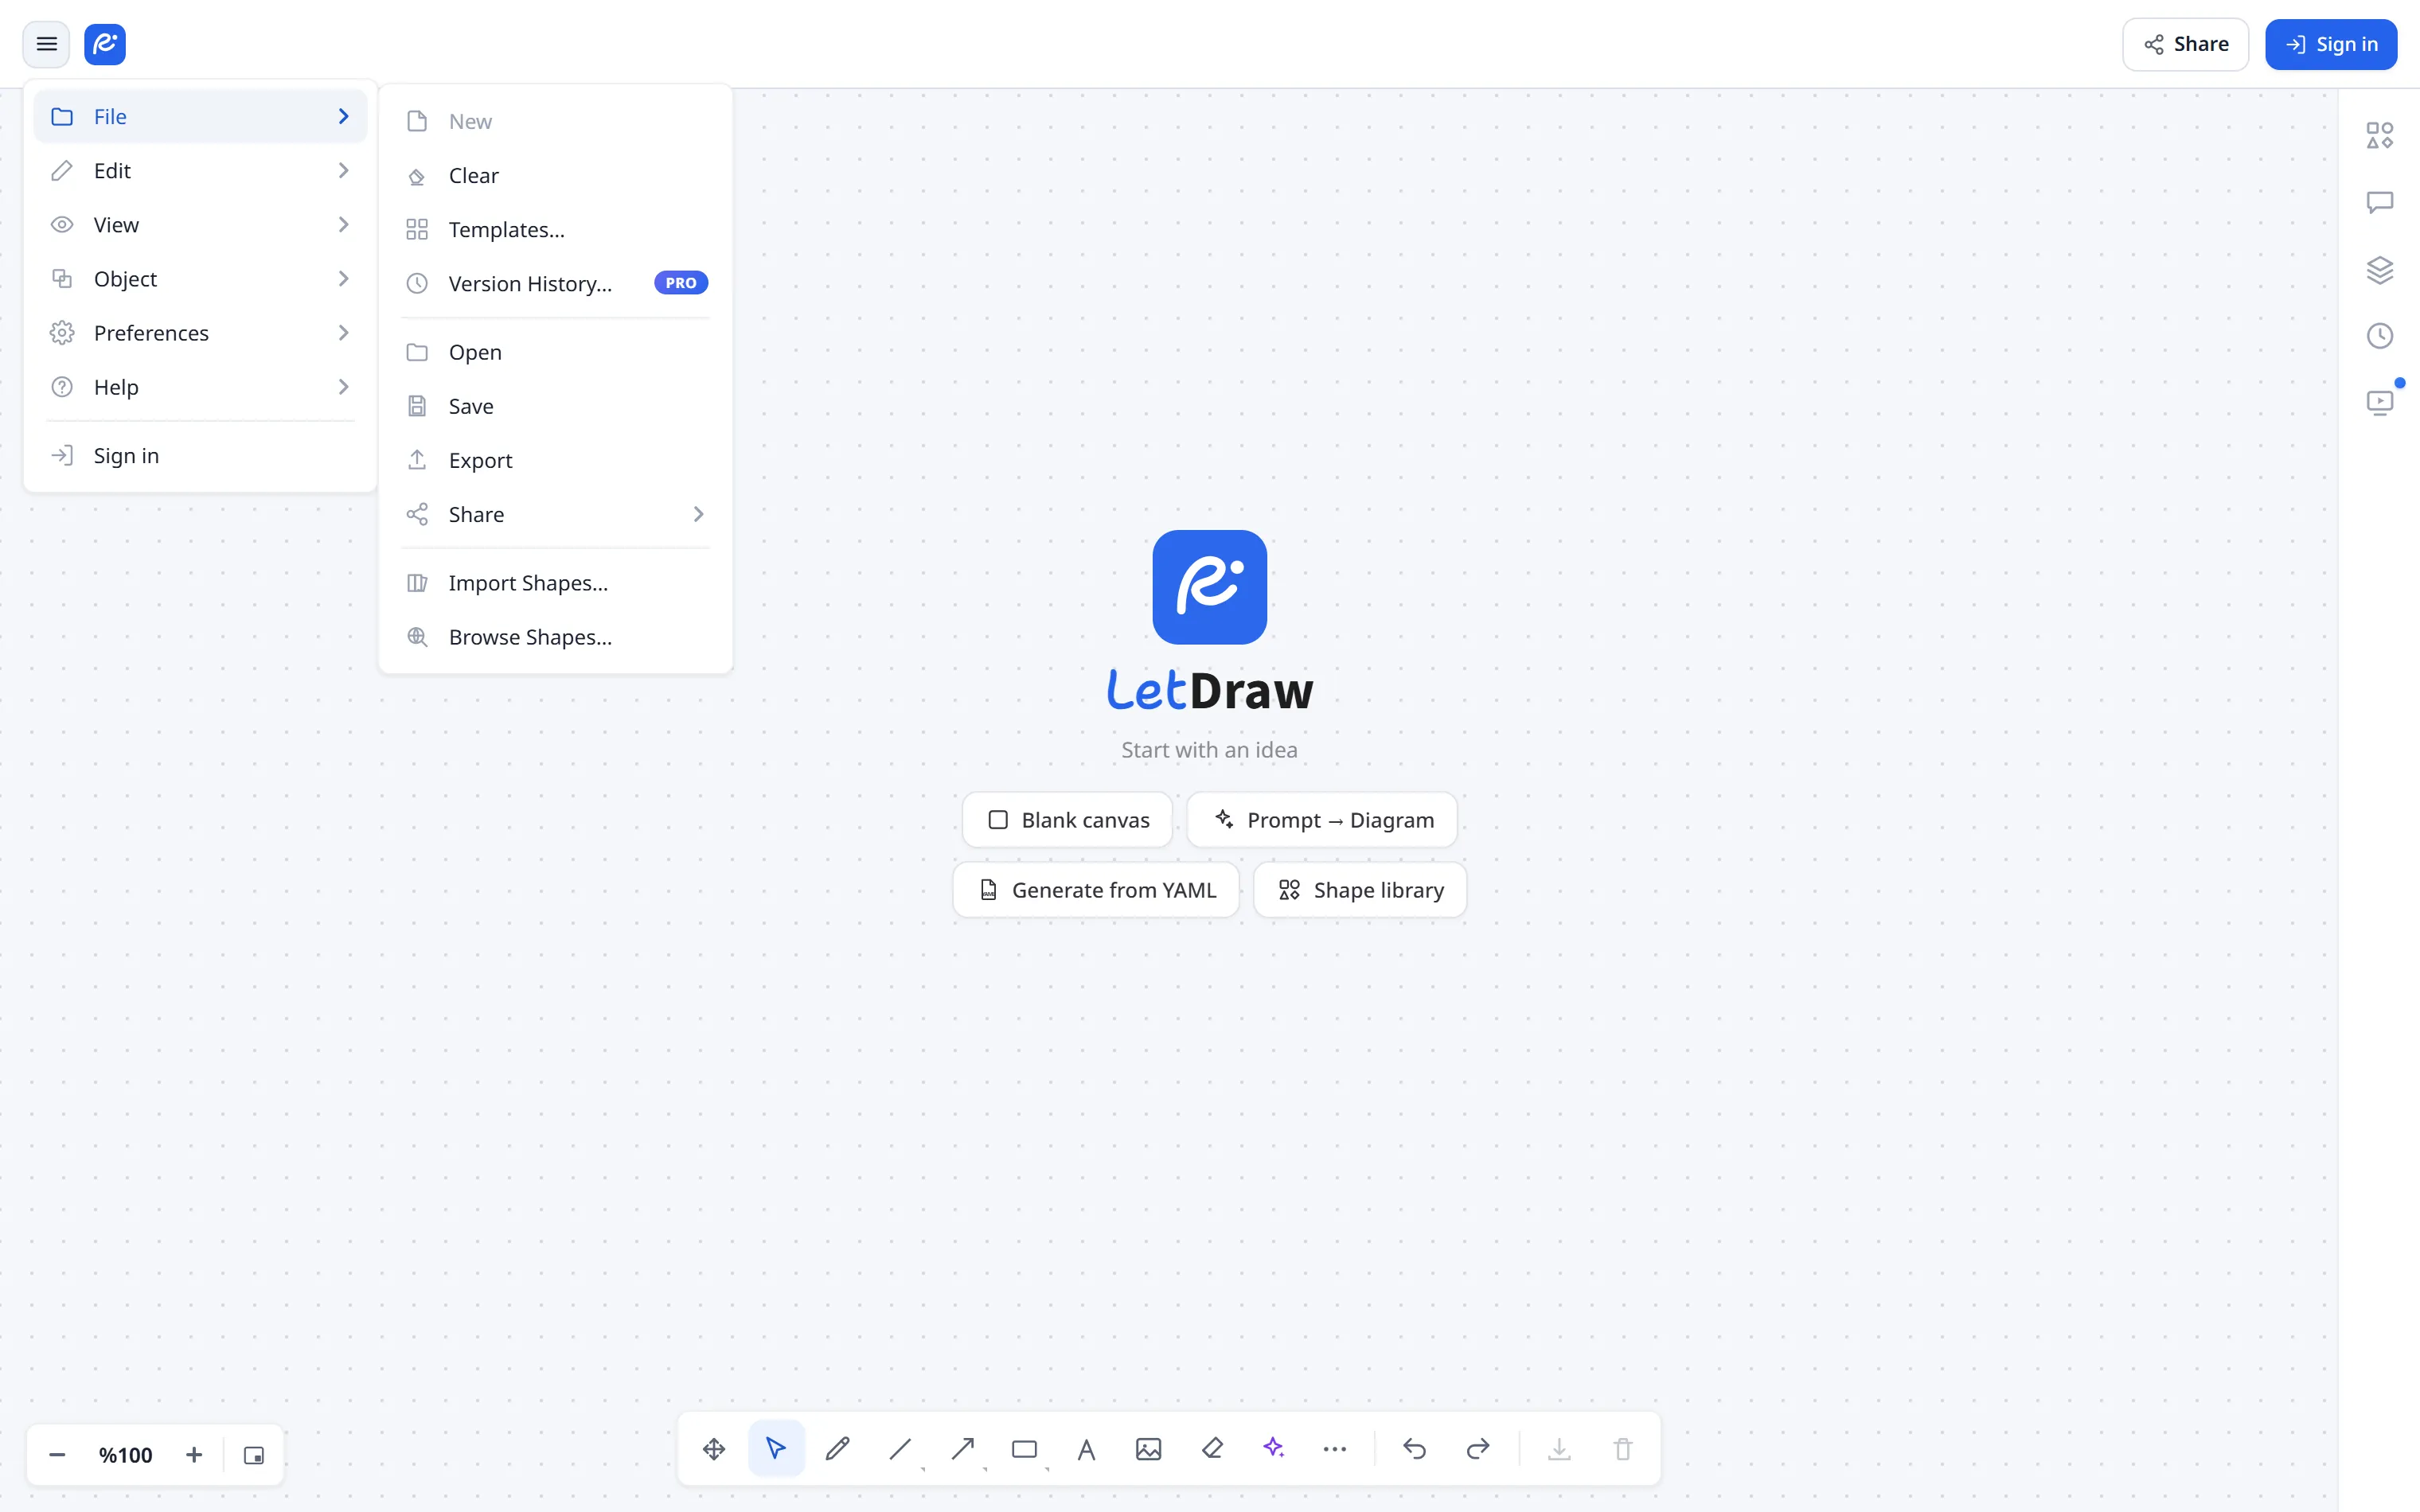
Task: Expand the Object submenu
Action: point(200,279)
